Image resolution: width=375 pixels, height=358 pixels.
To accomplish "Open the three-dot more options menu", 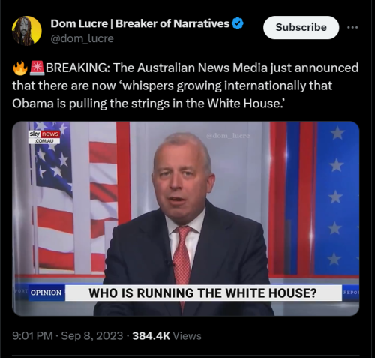I will tap(352, 27).
